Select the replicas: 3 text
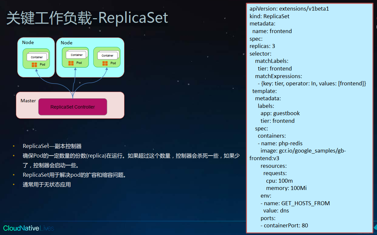Image resolution: width=377 pixels, height=235 pixels. coord(262,46)
